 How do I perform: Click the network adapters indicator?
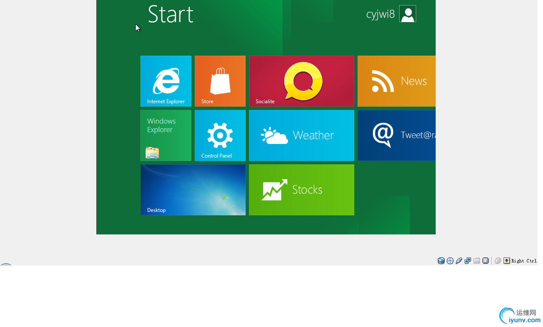click(468, 261)
